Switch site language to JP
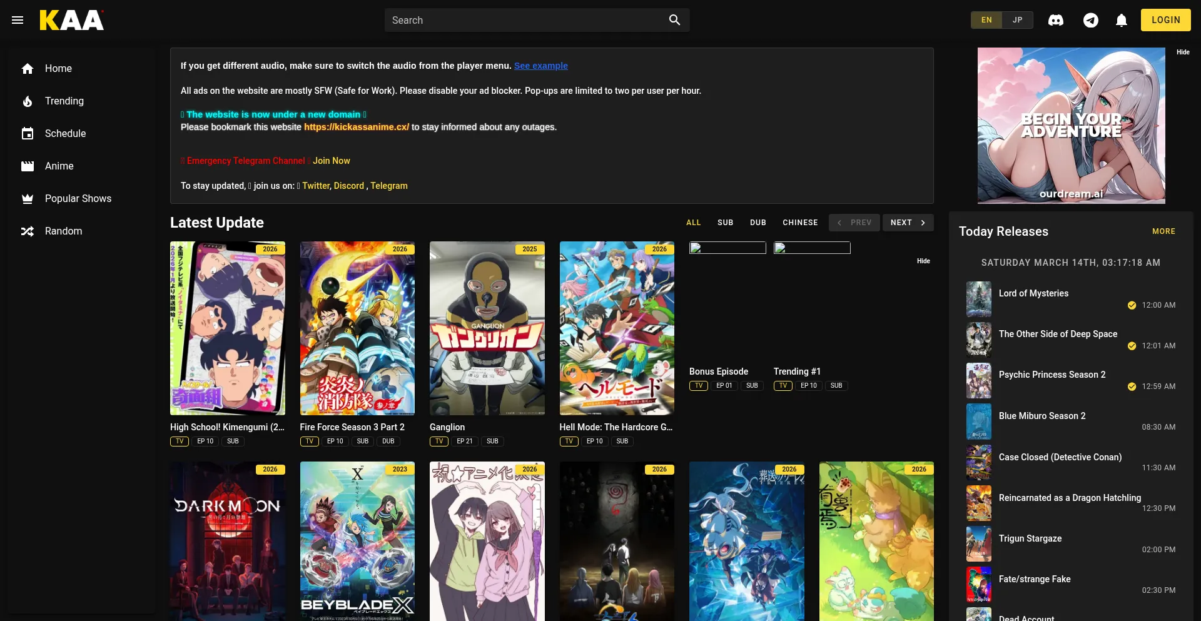This screenshot has width=1201, height=621. [1018, 20]
